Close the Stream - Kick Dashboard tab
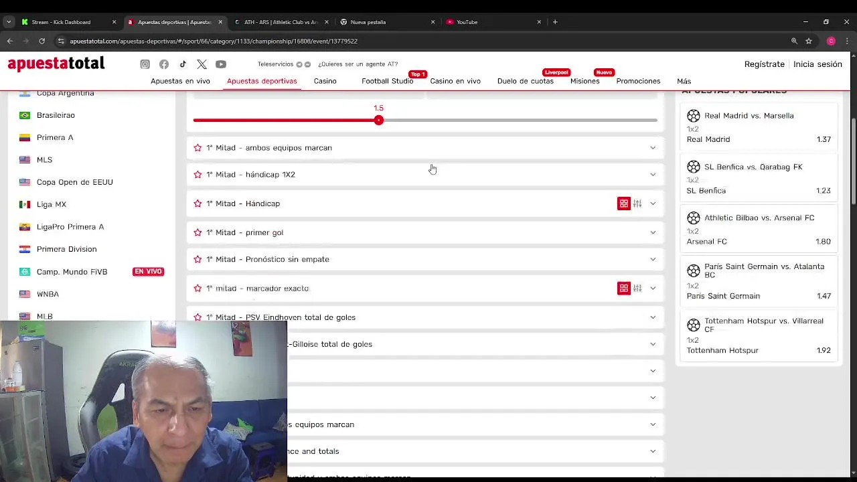 click(114, 22)
